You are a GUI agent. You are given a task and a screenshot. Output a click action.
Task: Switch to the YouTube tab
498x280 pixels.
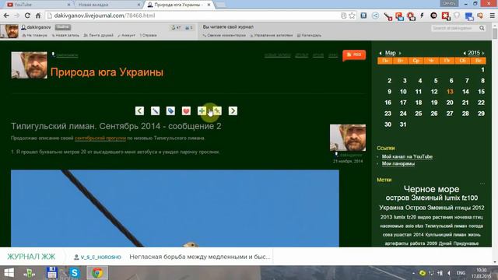pos(38,5)
